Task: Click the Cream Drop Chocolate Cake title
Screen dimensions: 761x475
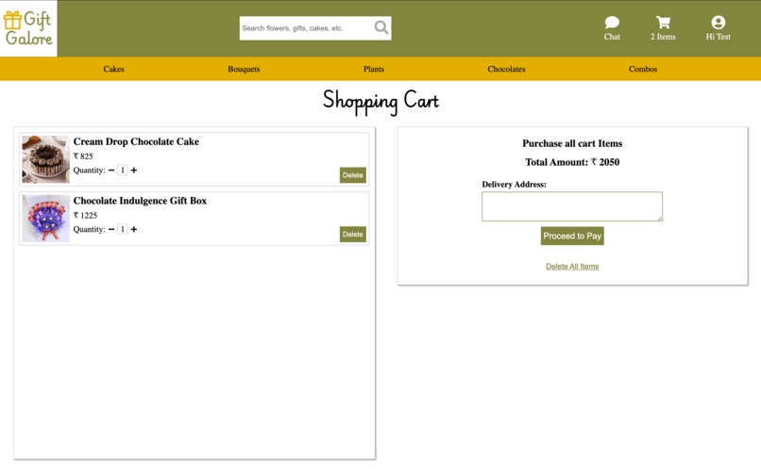Action: pyautogui.click(x=136, y=141)
